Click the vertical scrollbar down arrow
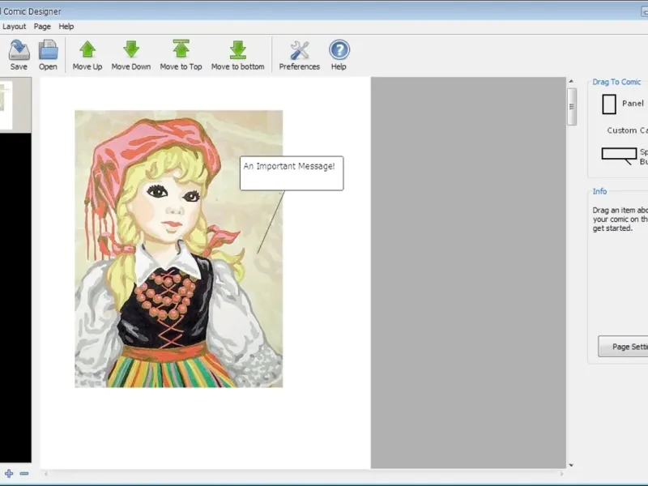Screen dimensions: 648x486 571,465
